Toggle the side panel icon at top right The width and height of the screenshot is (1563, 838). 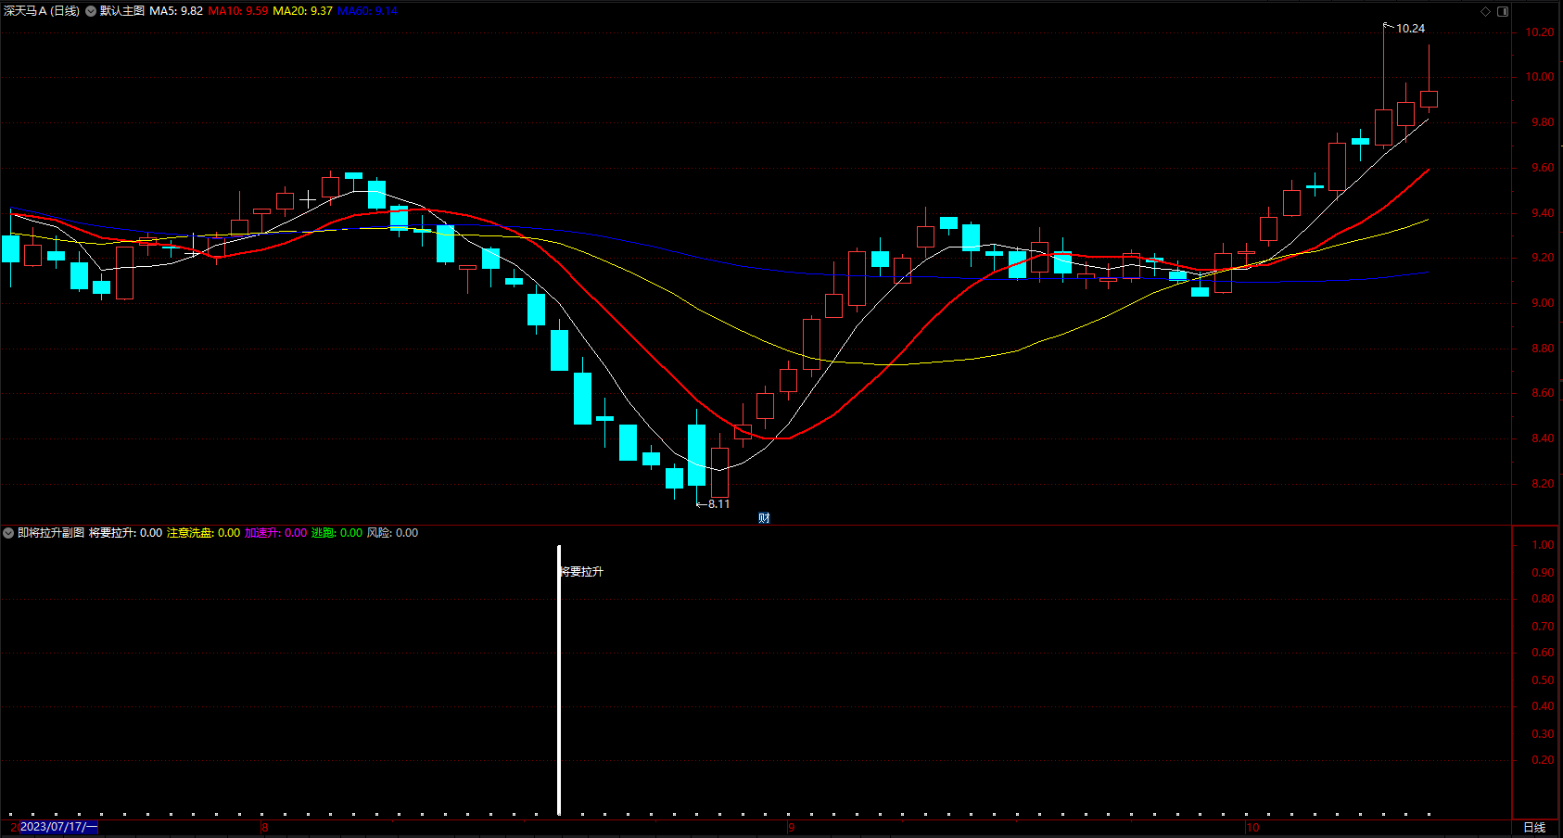[x=1503, y=11]
